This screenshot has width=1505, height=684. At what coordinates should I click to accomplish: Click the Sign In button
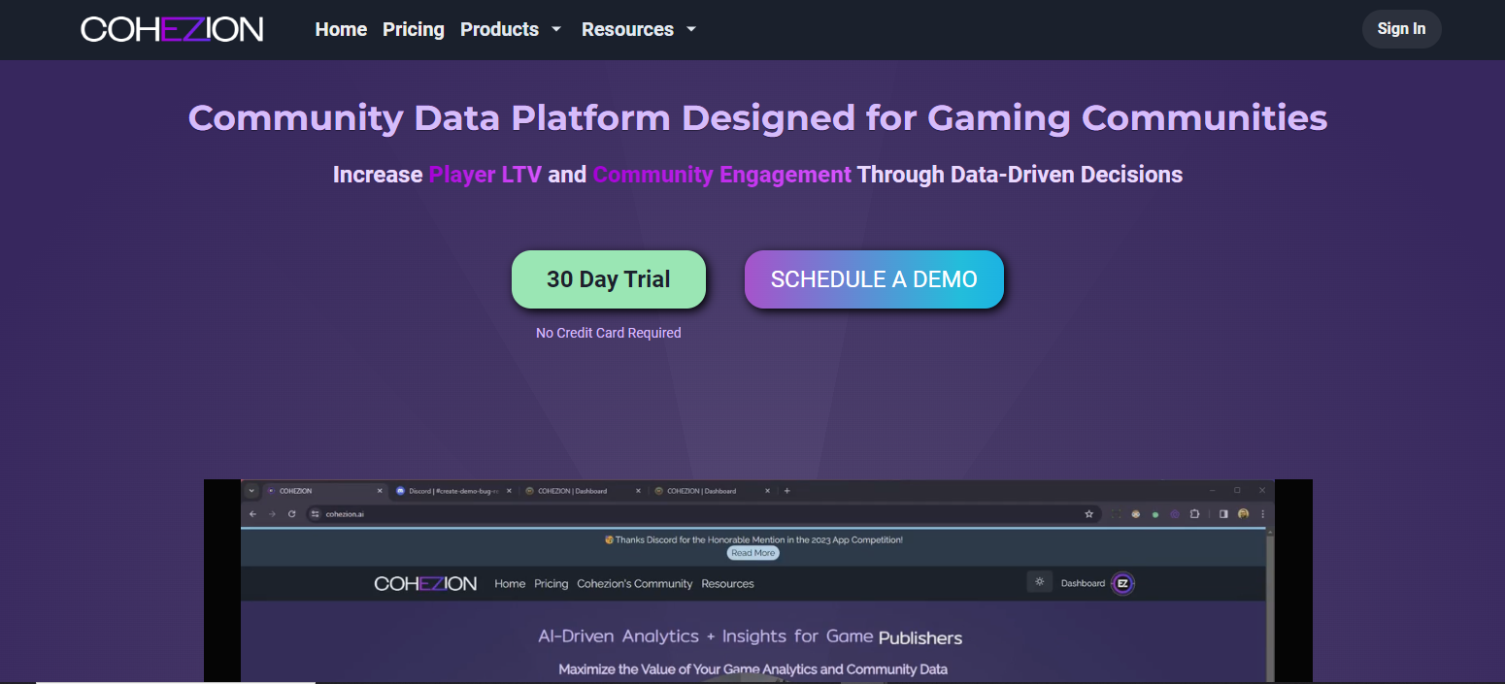pyautogui.click(x=1401, y=29)
